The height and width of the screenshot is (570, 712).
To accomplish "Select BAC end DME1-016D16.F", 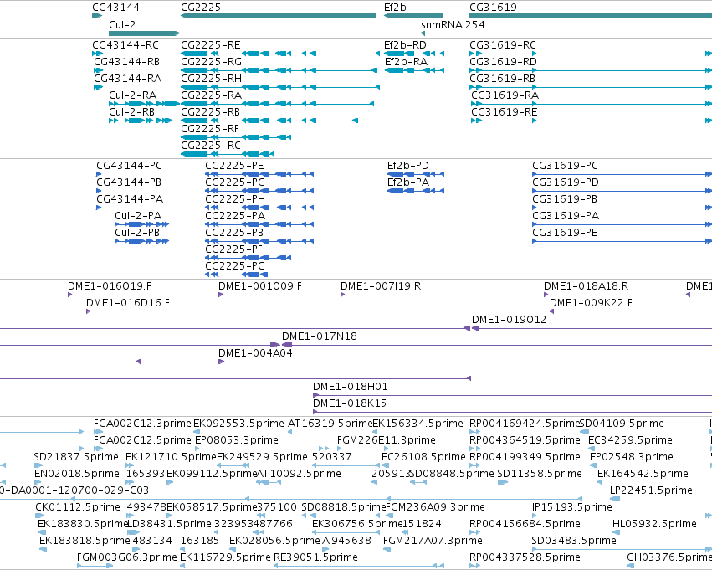I will [89, 311].
